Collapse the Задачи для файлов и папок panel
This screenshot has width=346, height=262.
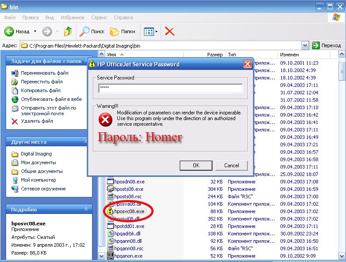[x=86, y=61]
